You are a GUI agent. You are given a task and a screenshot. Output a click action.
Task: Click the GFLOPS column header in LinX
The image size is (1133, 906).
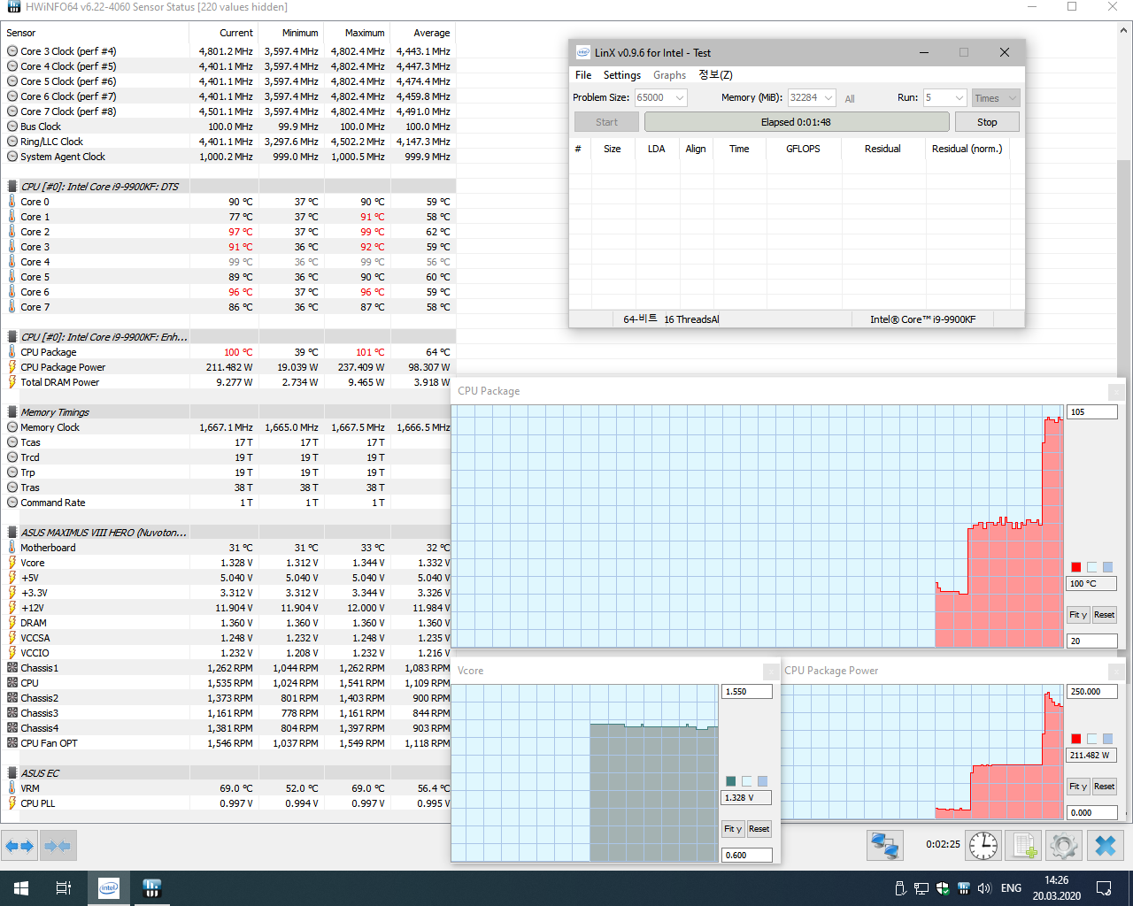tap(803, 149)
